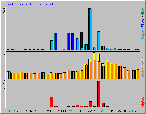Click the "Files" legend label

point(143,23)
